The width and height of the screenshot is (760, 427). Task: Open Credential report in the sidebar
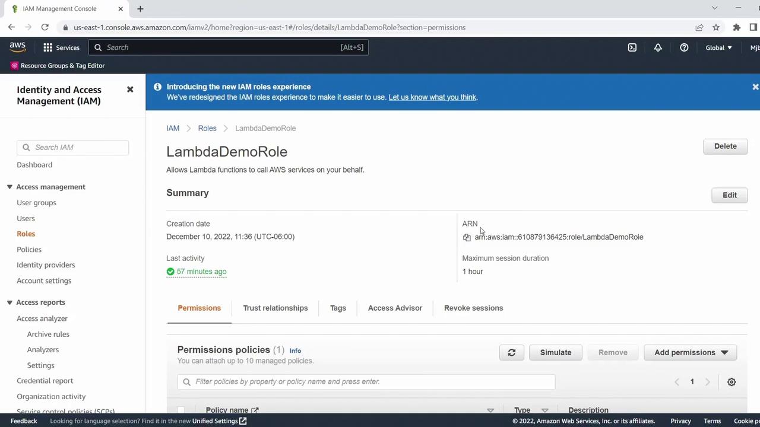pyautogui.click(x=45, y=381)
